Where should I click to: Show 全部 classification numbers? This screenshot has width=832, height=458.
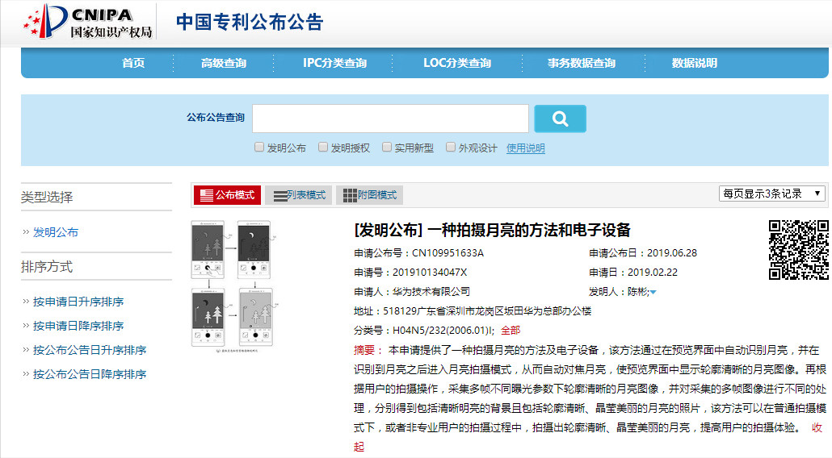[x=511, y=331]
